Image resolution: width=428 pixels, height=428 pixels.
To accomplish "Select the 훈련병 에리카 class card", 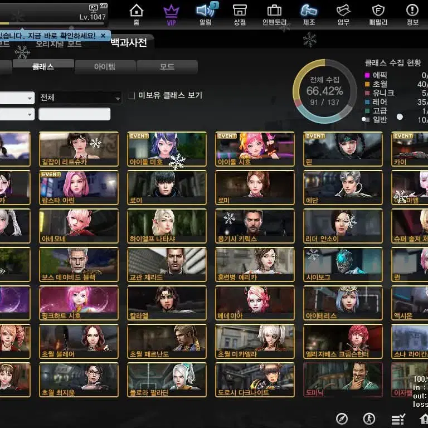I will 255,265.
